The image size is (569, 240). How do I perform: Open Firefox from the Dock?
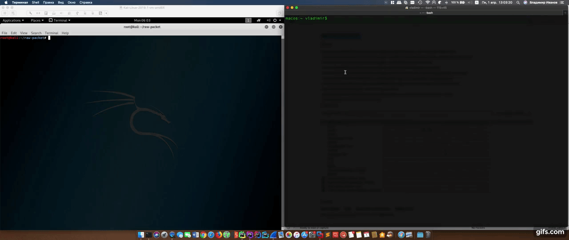(219, 235)
